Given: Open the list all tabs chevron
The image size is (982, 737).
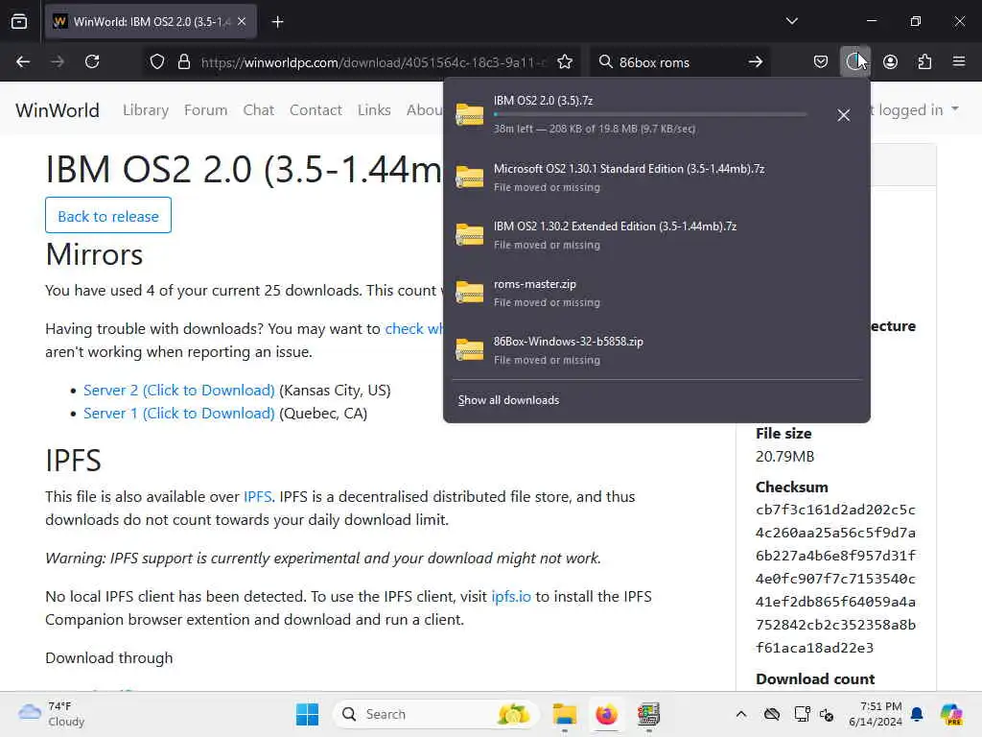Looking at the screenshot, I should point(791,21).
